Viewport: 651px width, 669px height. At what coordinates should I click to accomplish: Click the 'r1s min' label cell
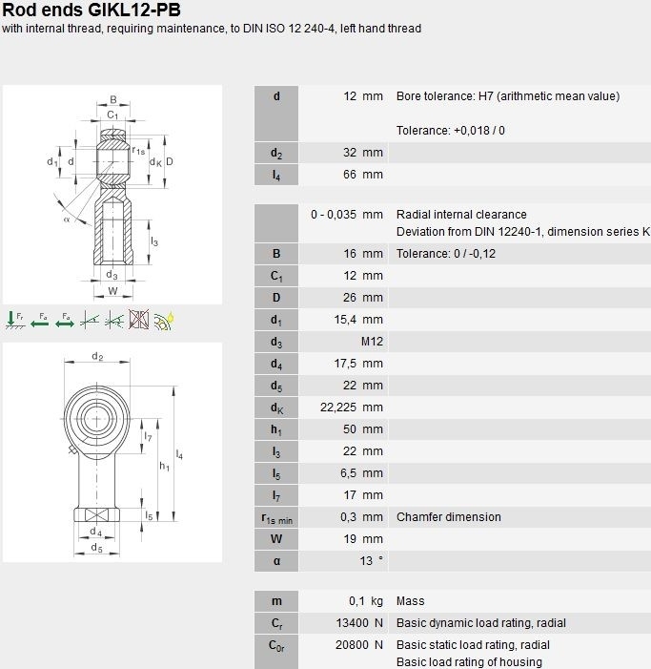tap(276, 517)
